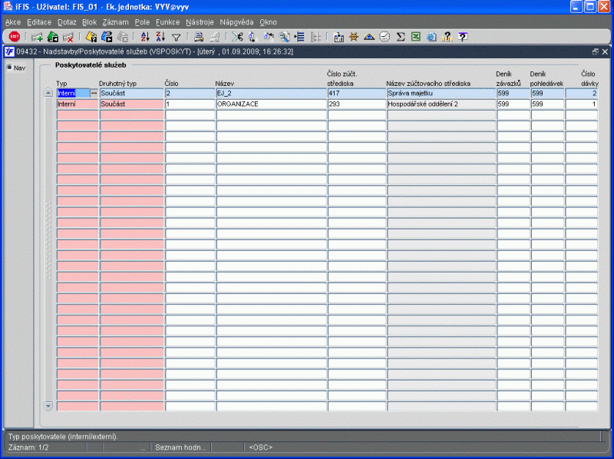
Task: Close the inner VSPOSKYT form window
Action: click(605, 51)
